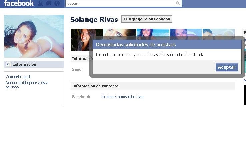This screenshot has width=246, height=150.
Task: Click Aceptar in the dialog
Action: [x=227, y=67]
